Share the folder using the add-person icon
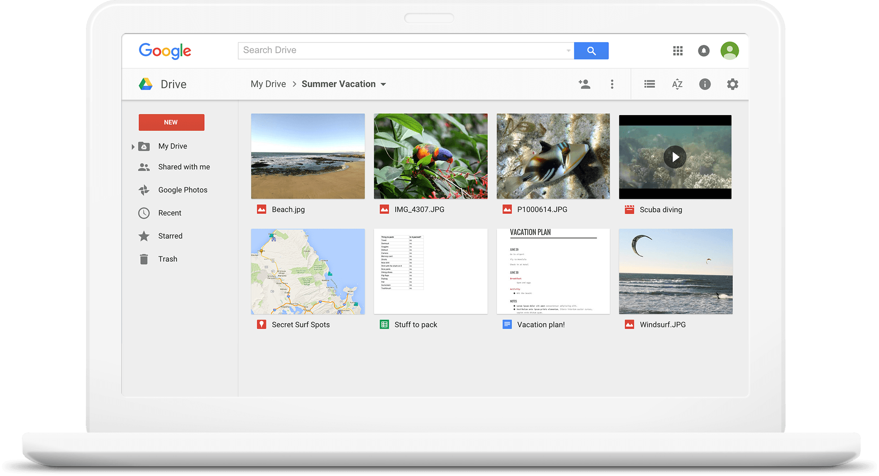 pyautogui.click(x=584, y=84)
